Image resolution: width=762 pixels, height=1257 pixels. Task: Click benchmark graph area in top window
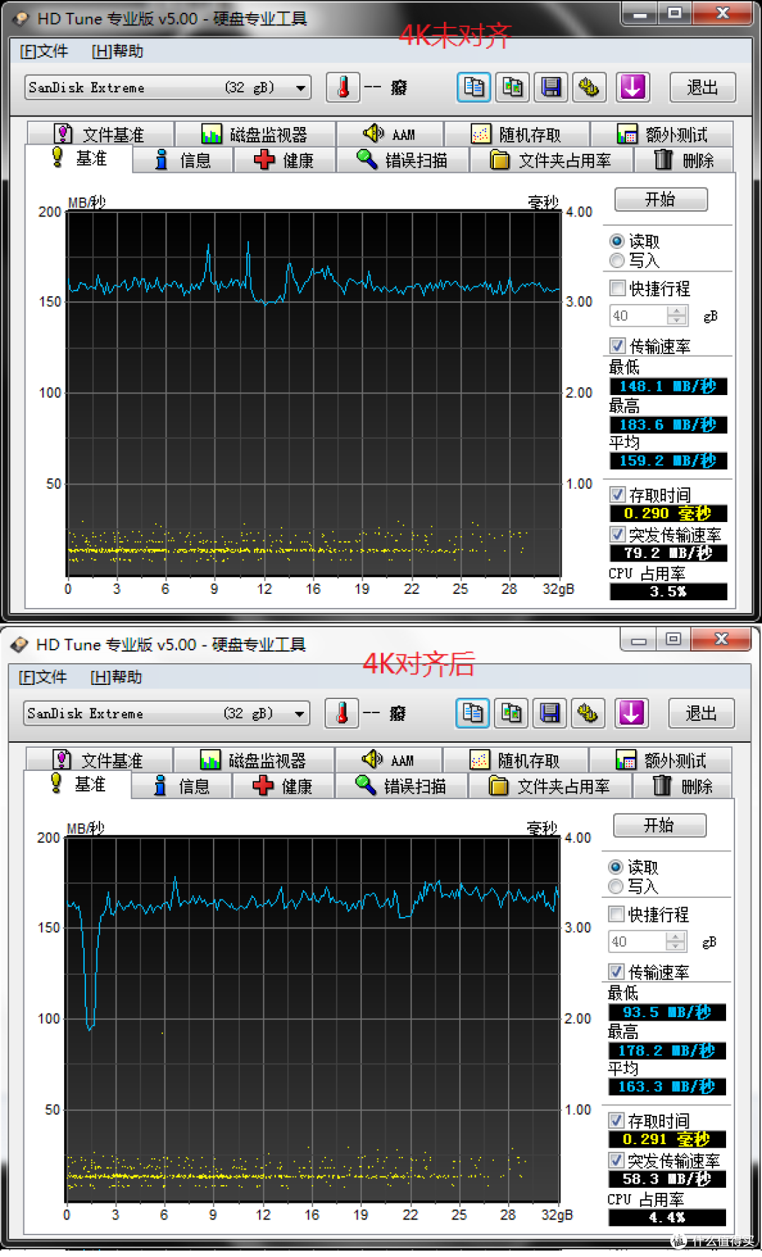[x=314, y=393]
